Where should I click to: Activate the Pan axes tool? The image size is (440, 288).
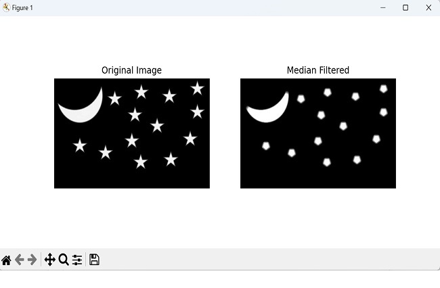(49, 260)
